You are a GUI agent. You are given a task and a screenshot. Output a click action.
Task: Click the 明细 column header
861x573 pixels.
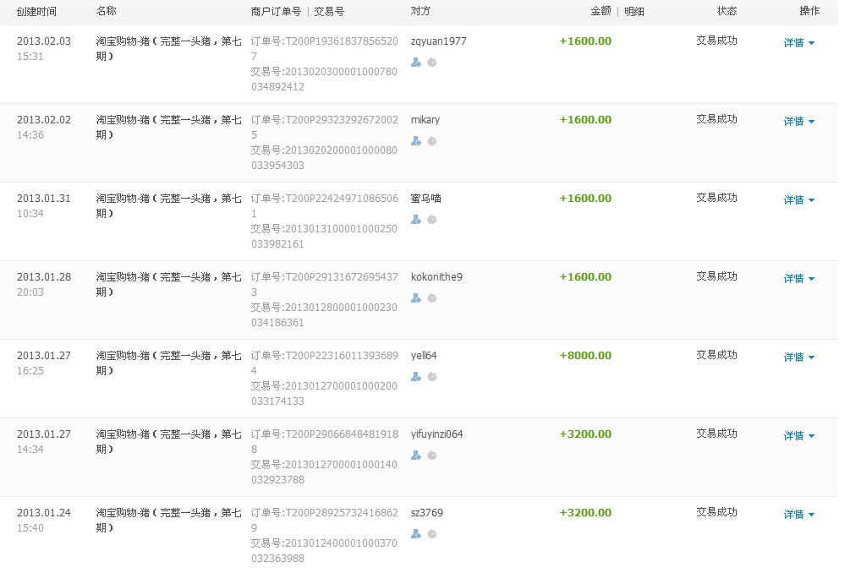[634, 12]
